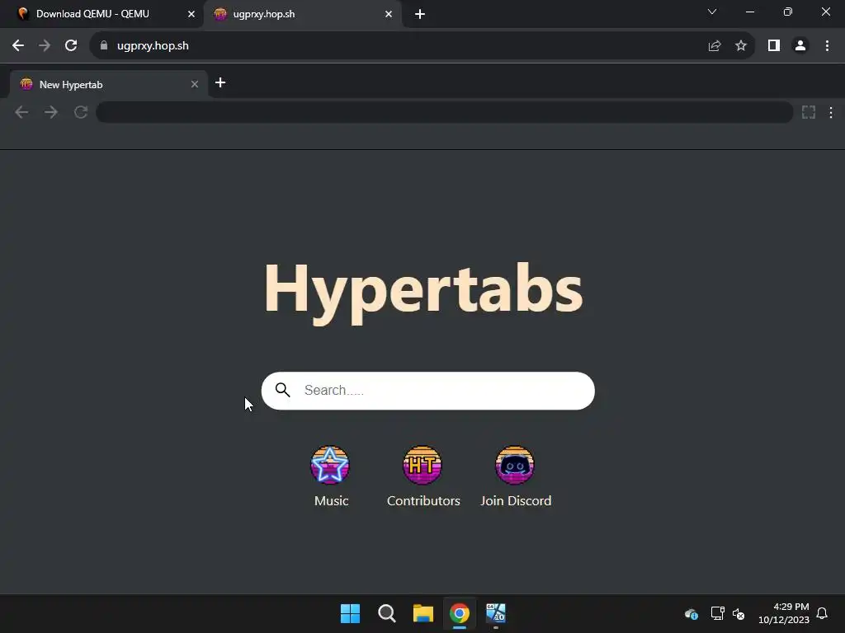
Task: Open taskbar Search
Action: point(387,613)
